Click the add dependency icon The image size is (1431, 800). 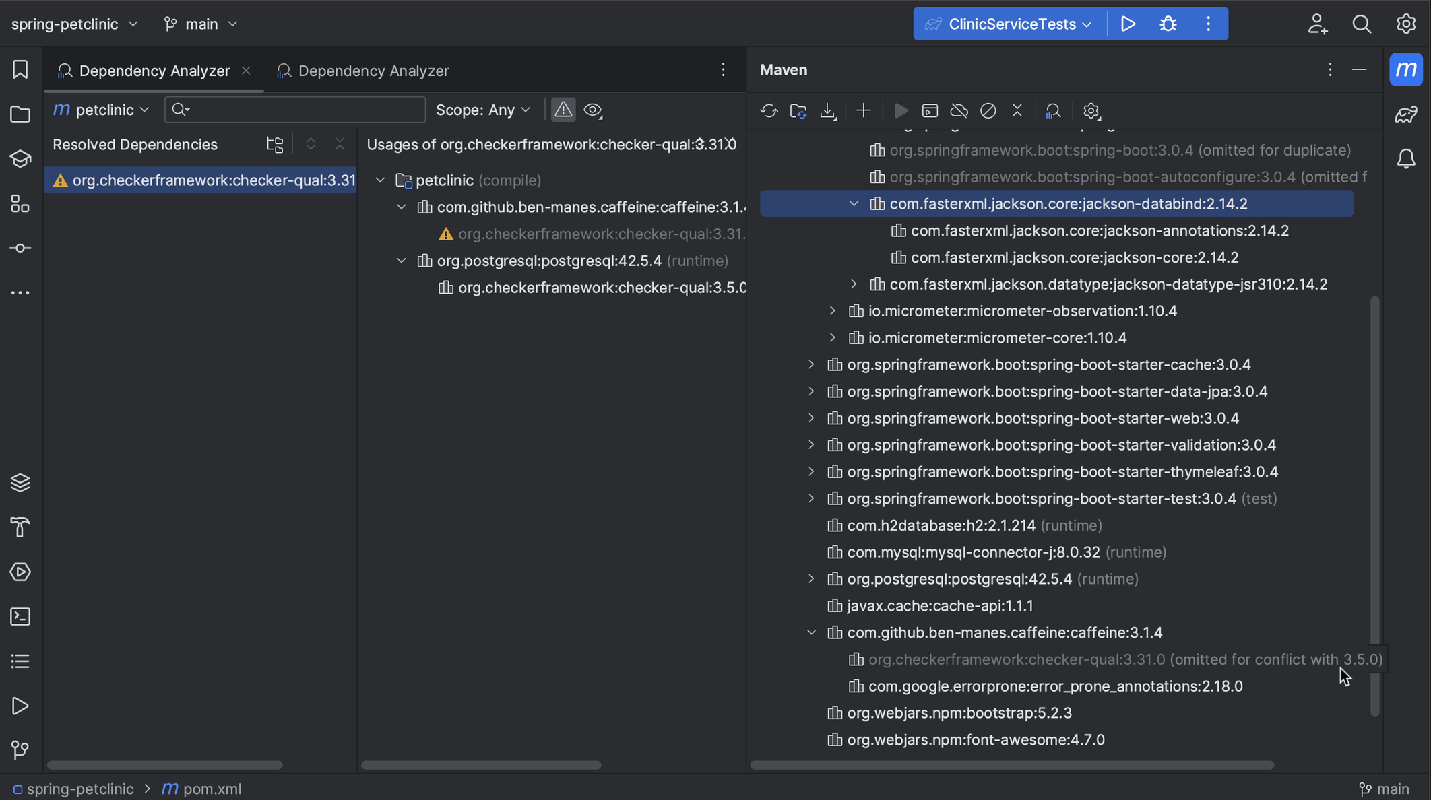pyautogui.click(x=862, y=110)
